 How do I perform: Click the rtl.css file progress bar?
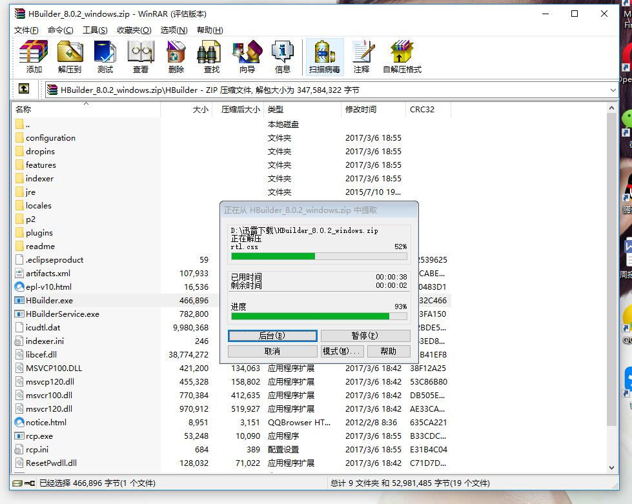[319, 256]
